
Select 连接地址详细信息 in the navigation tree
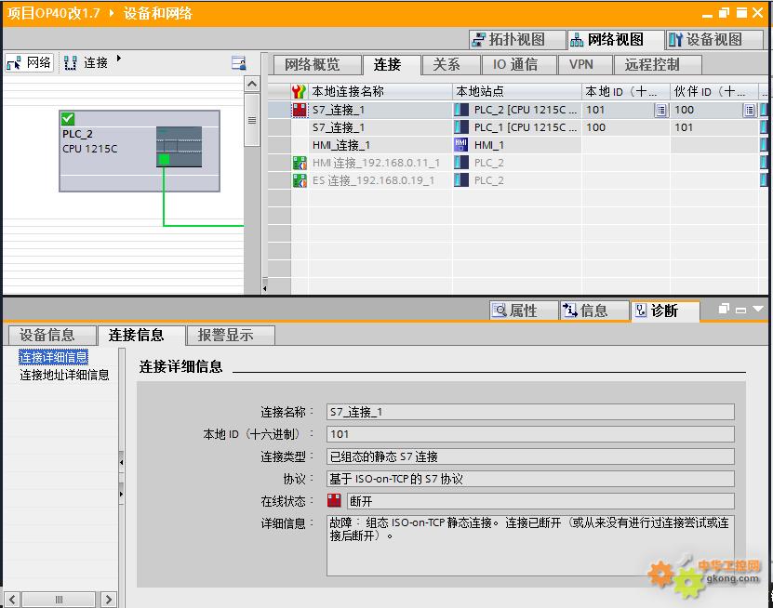point(64,375)
